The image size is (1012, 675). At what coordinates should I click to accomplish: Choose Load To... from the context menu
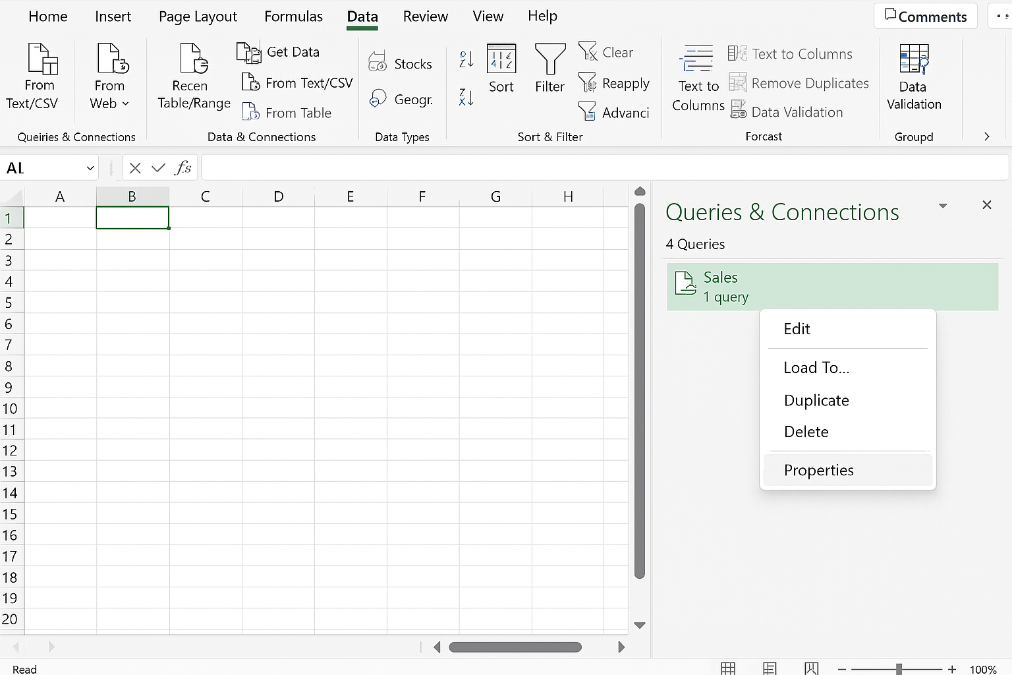coord(848,368)
